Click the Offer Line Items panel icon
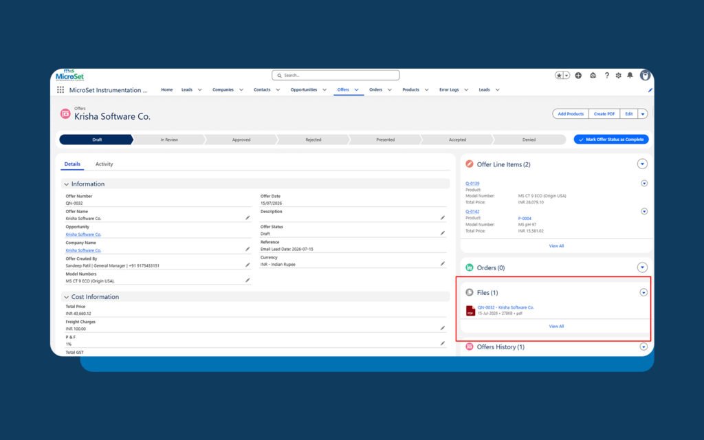Viewport: 704px width, 440px height. (x=469, y=164)
